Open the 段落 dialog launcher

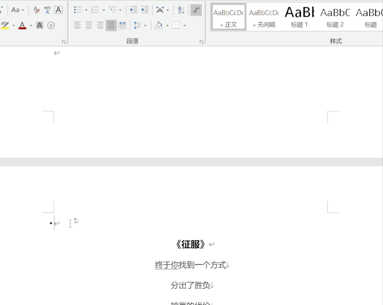pyautogui.click(x=202, y=42)
